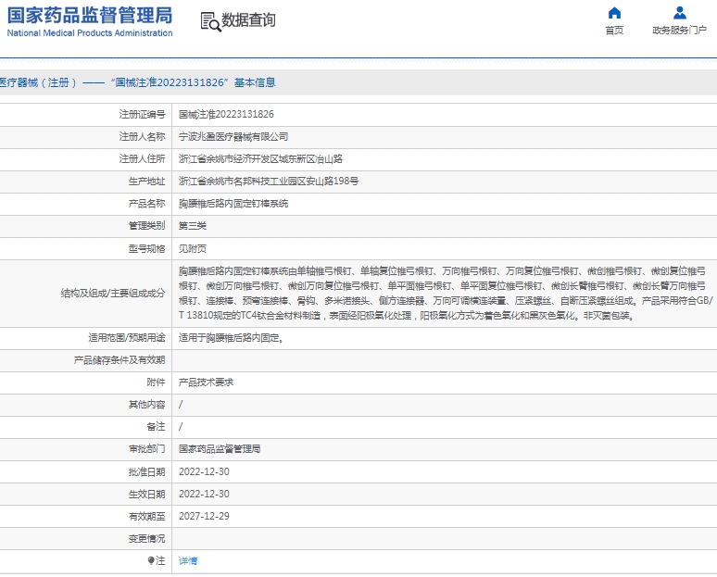Click 审批部门 row value 国家药品监督管理局
The image size is (717, 577).
[x=220, y=448]
